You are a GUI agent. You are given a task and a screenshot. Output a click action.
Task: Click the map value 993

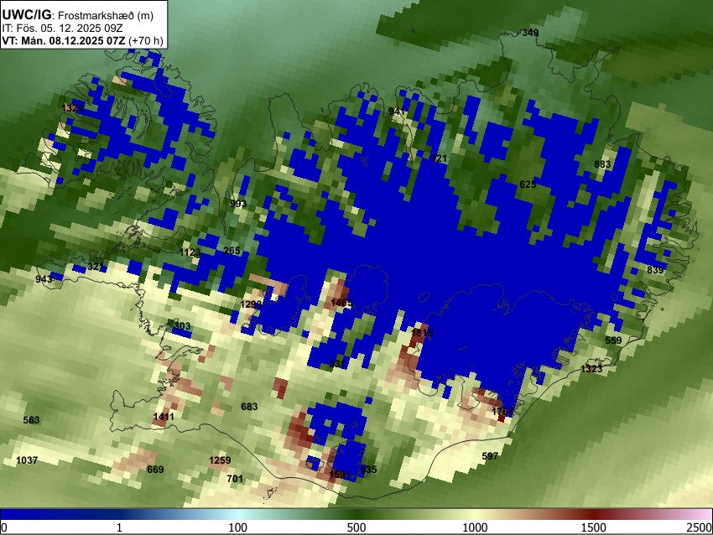238,204
